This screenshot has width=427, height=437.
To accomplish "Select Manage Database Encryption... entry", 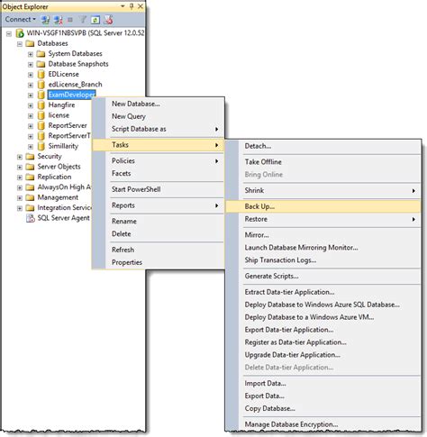I will (323, 424).
